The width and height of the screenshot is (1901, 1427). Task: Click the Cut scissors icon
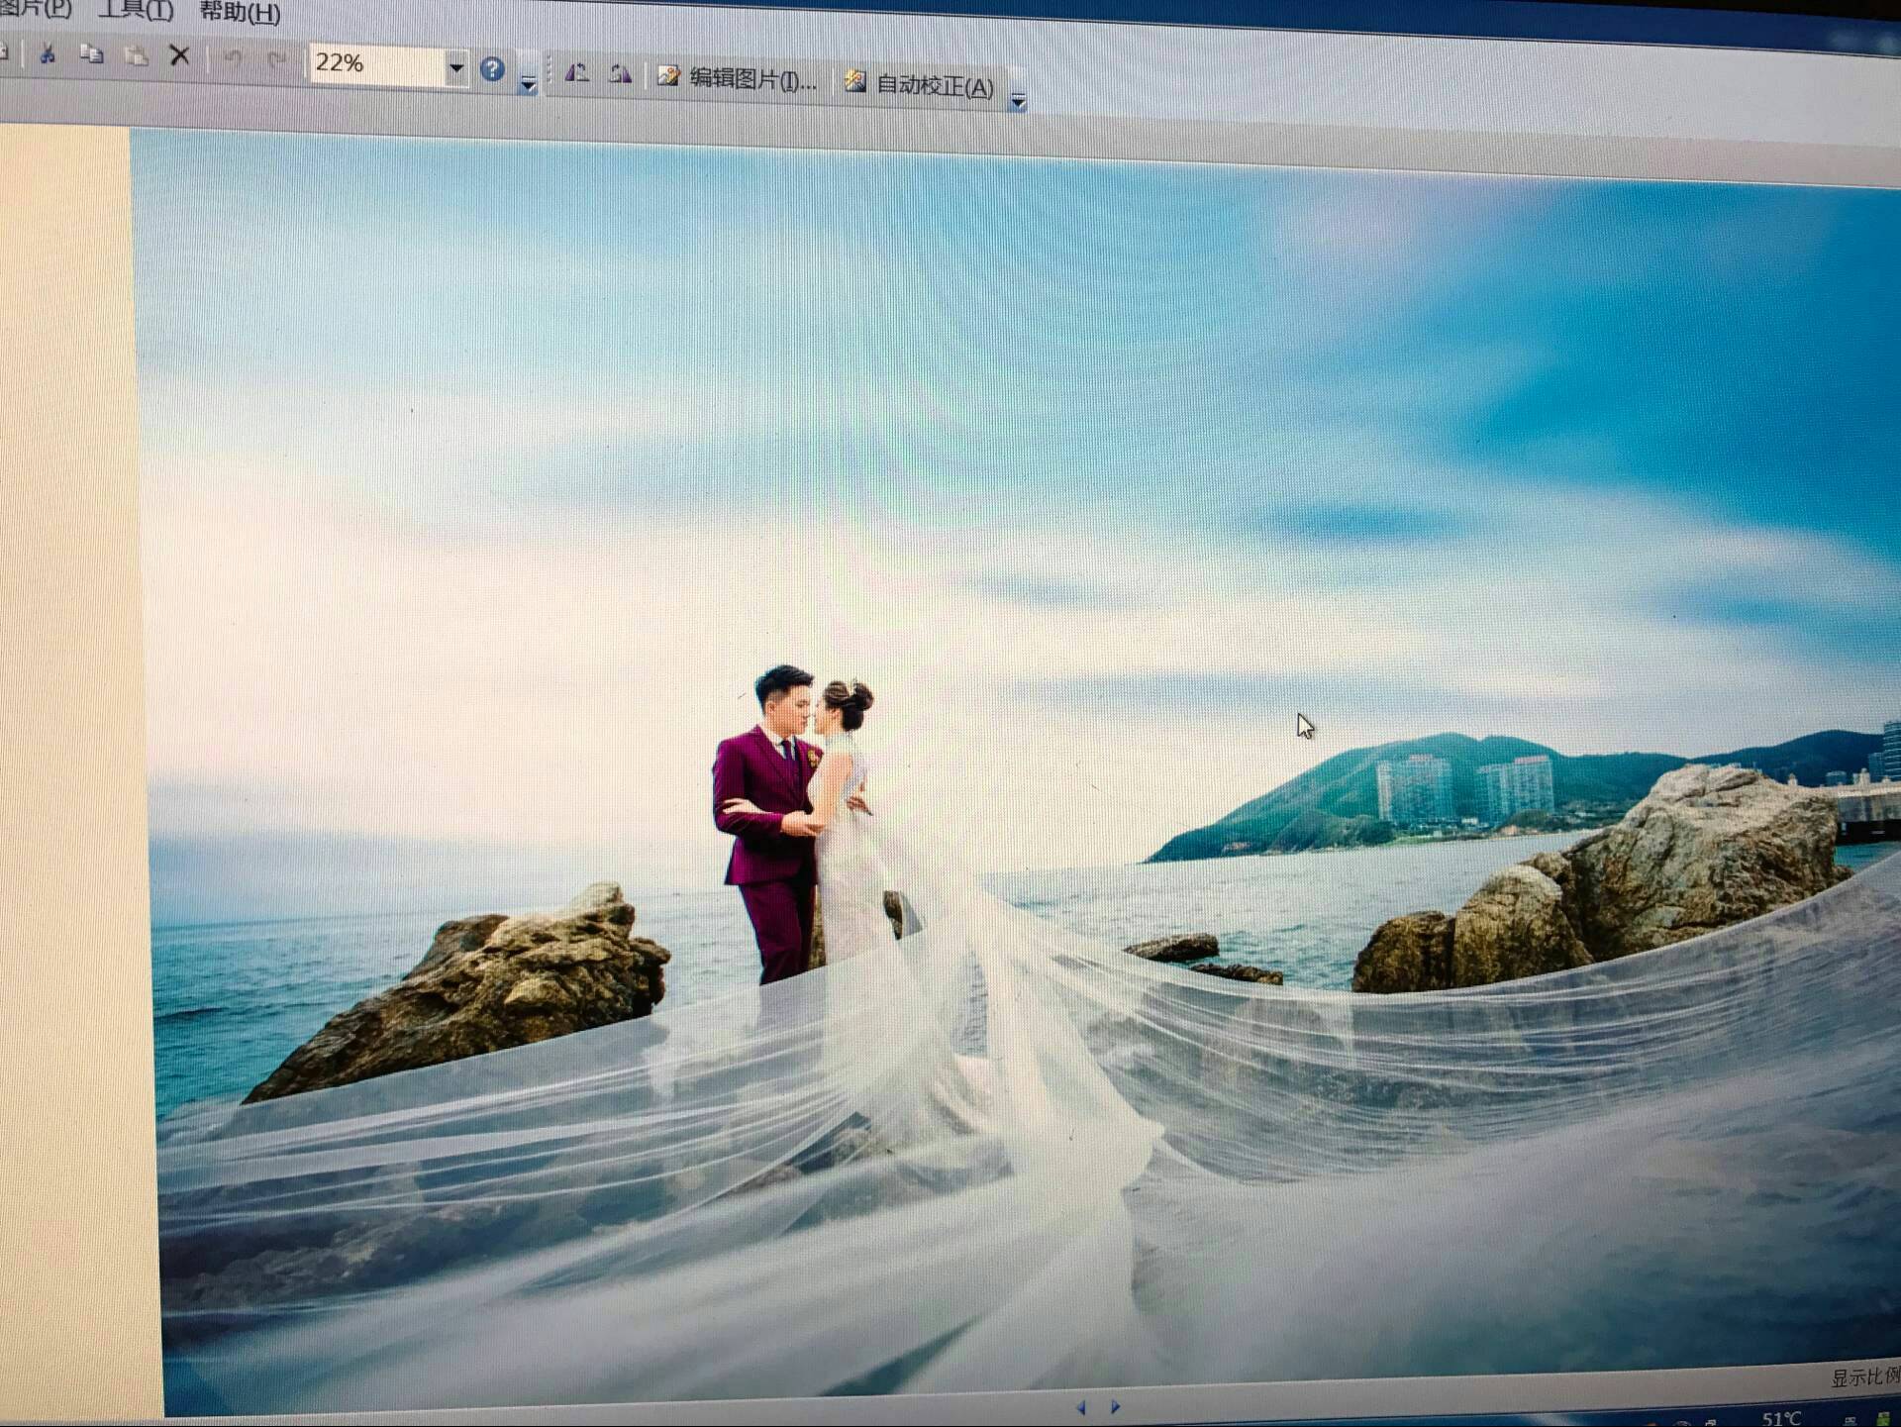coord(48,54)
